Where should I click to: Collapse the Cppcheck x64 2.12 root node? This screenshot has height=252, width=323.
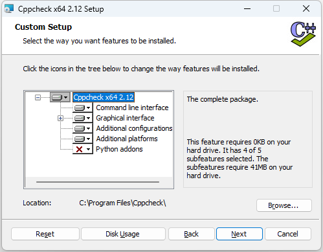pyautogui.click(x=38, y=98)
